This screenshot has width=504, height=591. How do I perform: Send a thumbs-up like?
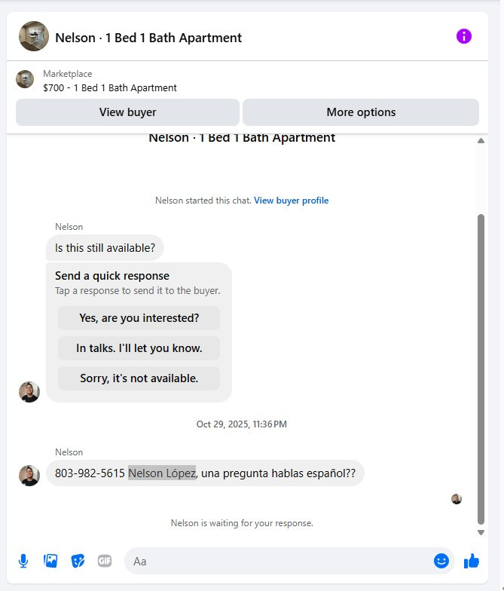pyautogui.click(x=472, y=561)
